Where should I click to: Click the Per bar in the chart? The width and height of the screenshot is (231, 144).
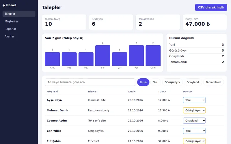[136, 55]
